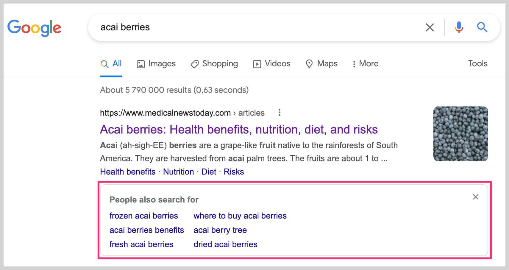Open the Images search tab icon
This screenshot has height=270, width=509.
(x=140, y=64)
